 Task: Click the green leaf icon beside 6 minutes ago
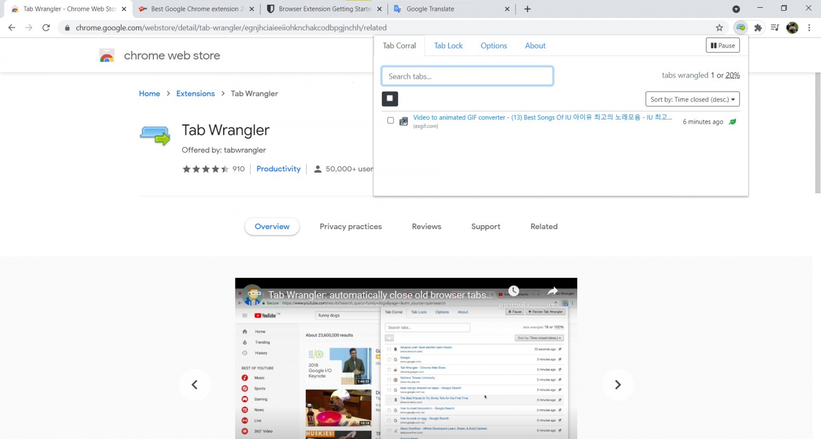tap(733, 122)
